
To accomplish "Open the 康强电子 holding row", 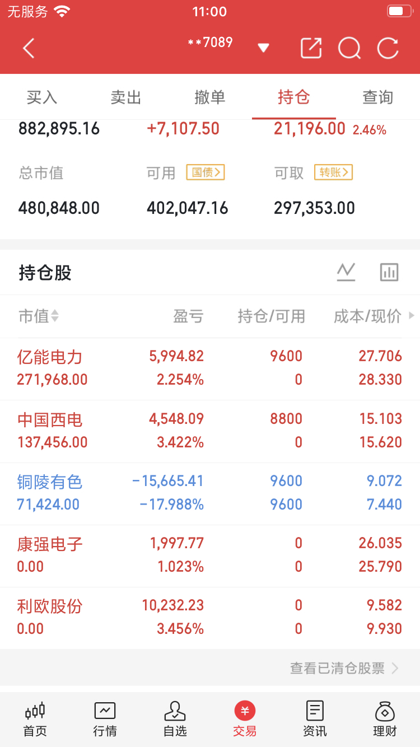I will point(210,555).
